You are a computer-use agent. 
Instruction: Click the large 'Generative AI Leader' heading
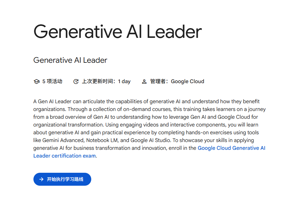click(118, 32)
